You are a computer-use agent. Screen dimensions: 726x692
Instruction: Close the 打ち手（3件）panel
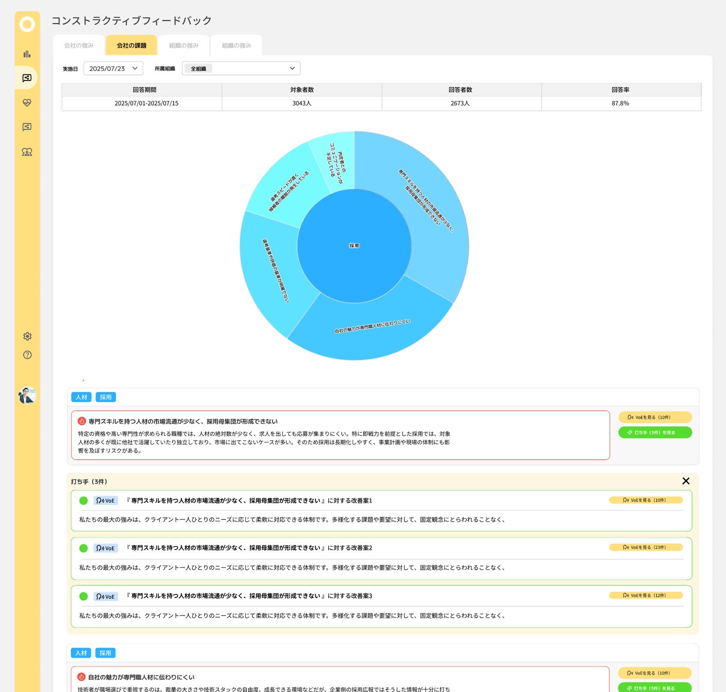point(685,481)
